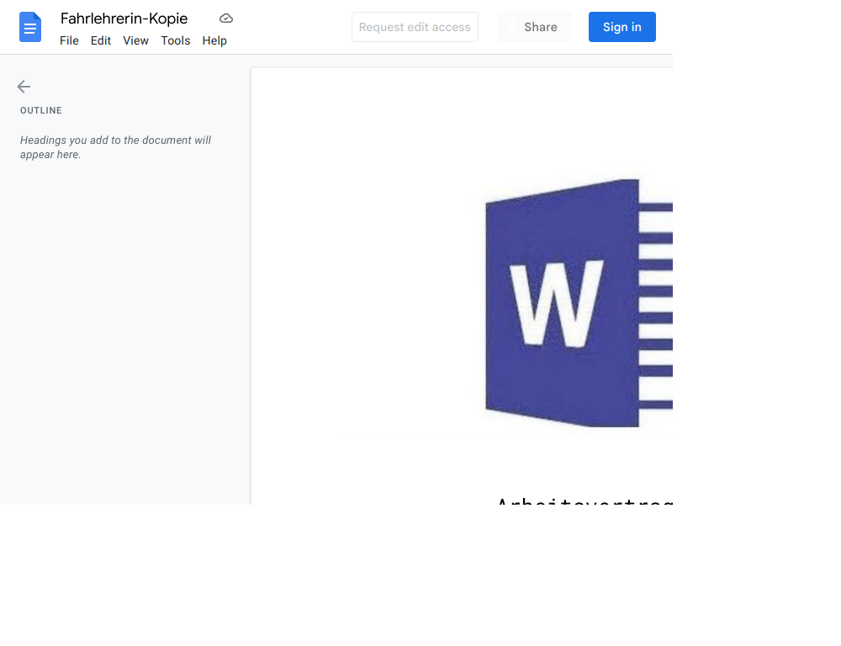The height and width of the screenshot is (646, 841).
Task: Click the OUTLINE heading label
Action: coord(41,110)
